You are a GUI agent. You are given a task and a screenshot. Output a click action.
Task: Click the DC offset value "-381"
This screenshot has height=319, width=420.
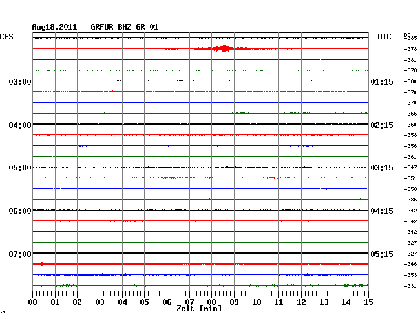[x=410, y=60]
